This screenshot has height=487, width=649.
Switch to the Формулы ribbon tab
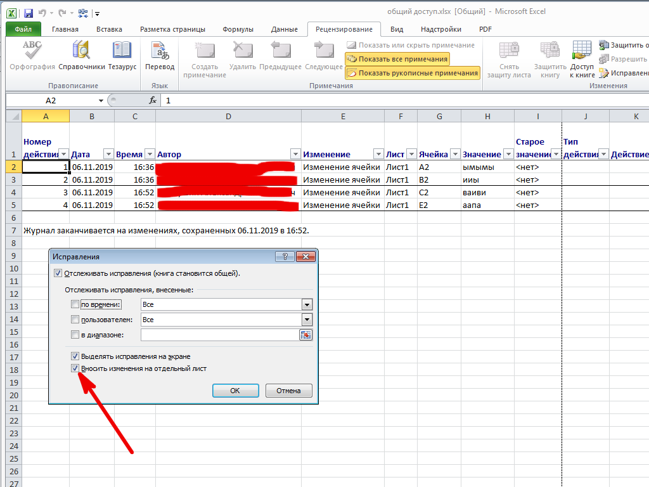238,29
